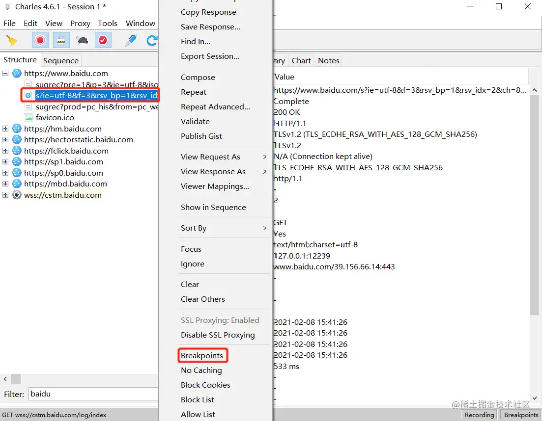
Task: Click globe icon of https://hm.baidu.com
Action: (x=17, y=129)
